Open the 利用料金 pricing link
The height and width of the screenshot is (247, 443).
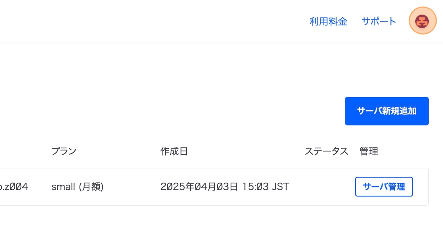pyautogui.click(x=328, y=21)
